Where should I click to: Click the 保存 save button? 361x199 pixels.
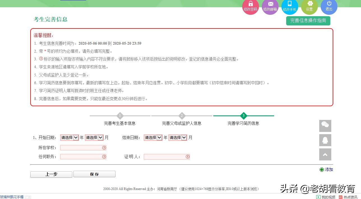coord(94,174)
